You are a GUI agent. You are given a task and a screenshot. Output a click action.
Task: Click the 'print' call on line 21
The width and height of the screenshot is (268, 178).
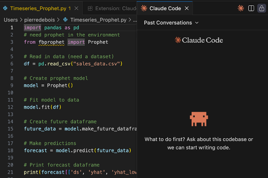pos(31,172)
